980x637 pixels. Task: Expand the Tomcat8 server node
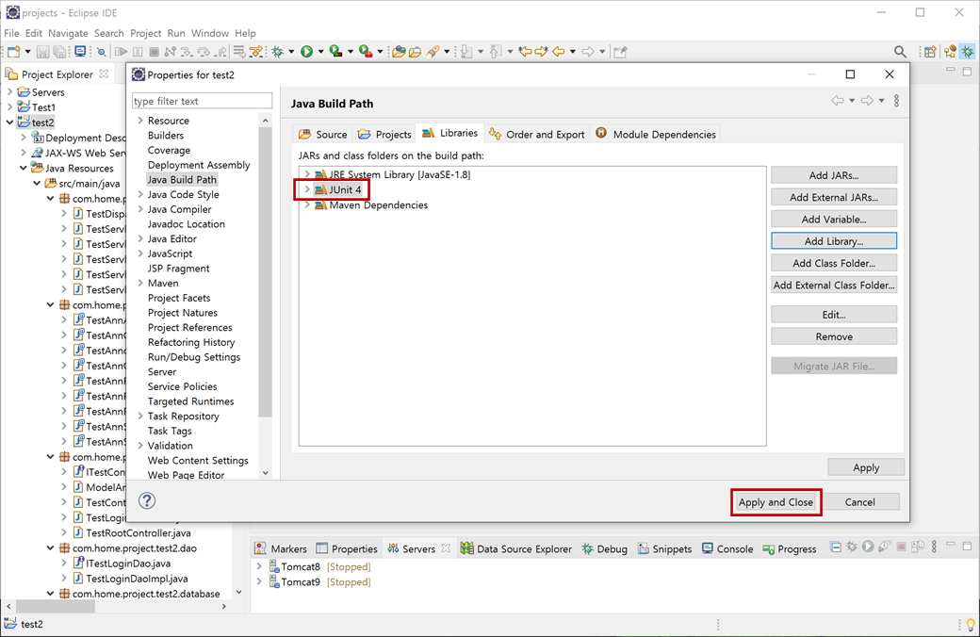pyautogui.click(x=259, y=566)
